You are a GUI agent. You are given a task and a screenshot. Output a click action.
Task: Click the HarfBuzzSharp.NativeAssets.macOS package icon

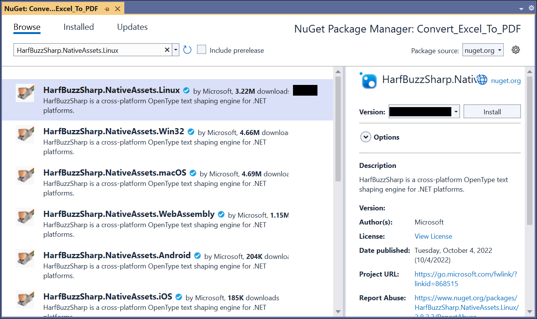pyautogui.click(x=25, y=176)
